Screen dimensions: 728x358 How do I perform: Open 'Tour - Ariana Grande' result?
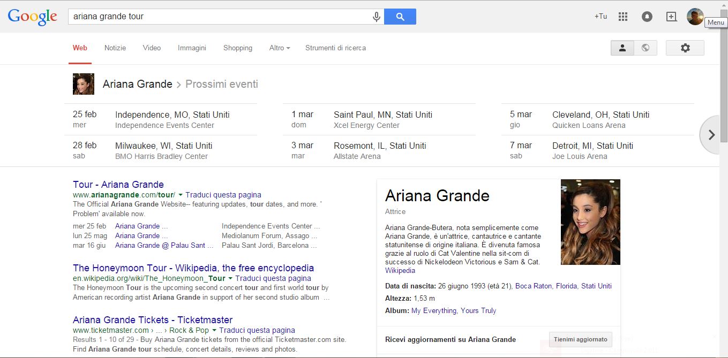pos(118,185)
